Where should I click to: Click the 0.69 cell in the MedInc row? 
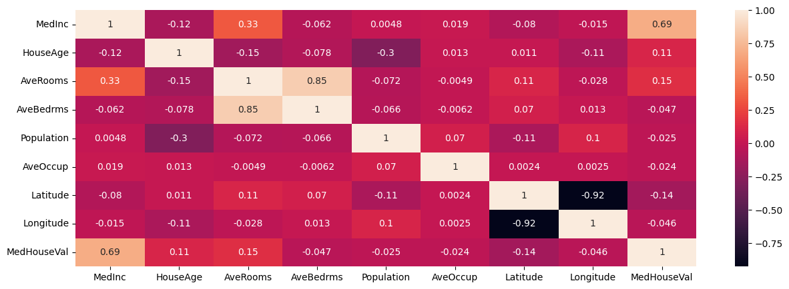coord(662,25)
